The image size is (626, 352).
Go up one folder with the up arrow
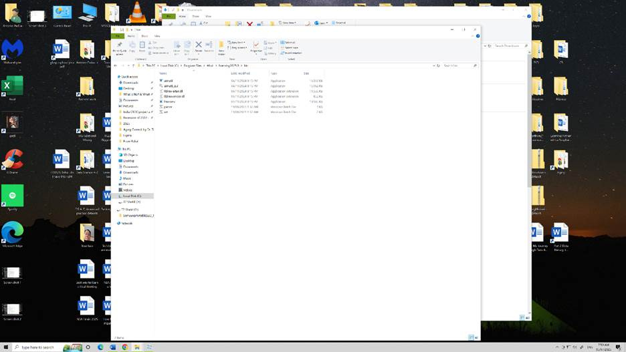(x=133, y=65)
